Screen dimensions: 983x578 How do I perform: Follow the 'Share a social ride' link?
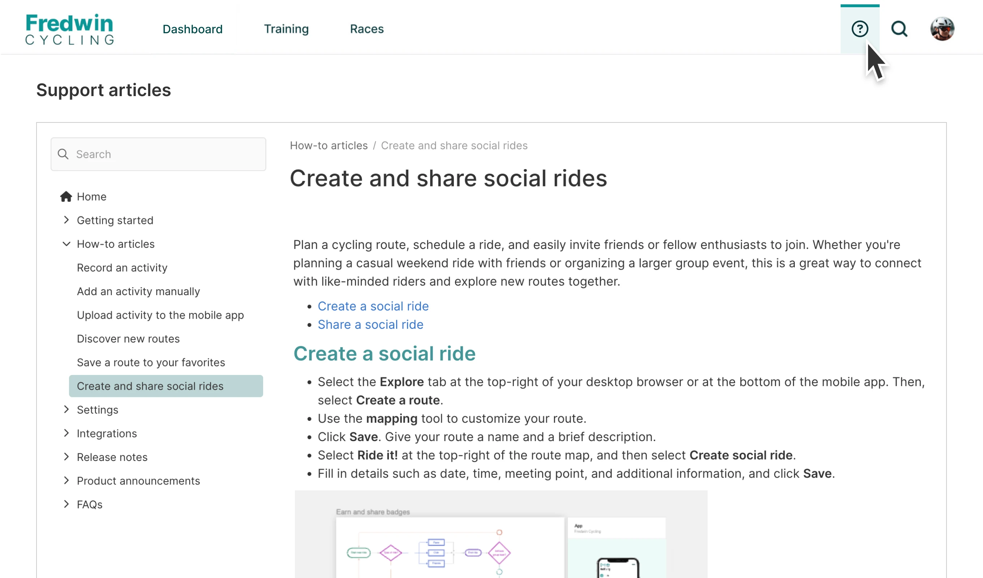click(x=370, y=324)
